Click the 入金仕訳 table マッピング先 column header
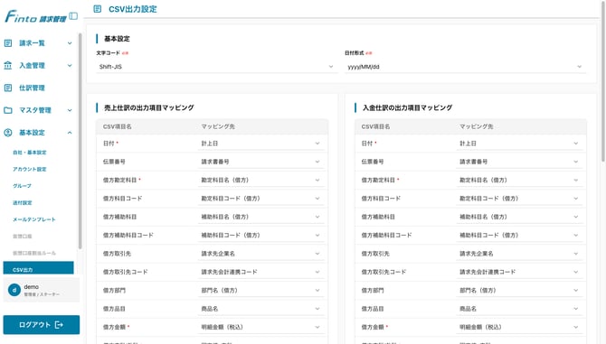The height and width of the screenshot is (344, 606). (476, 126)
